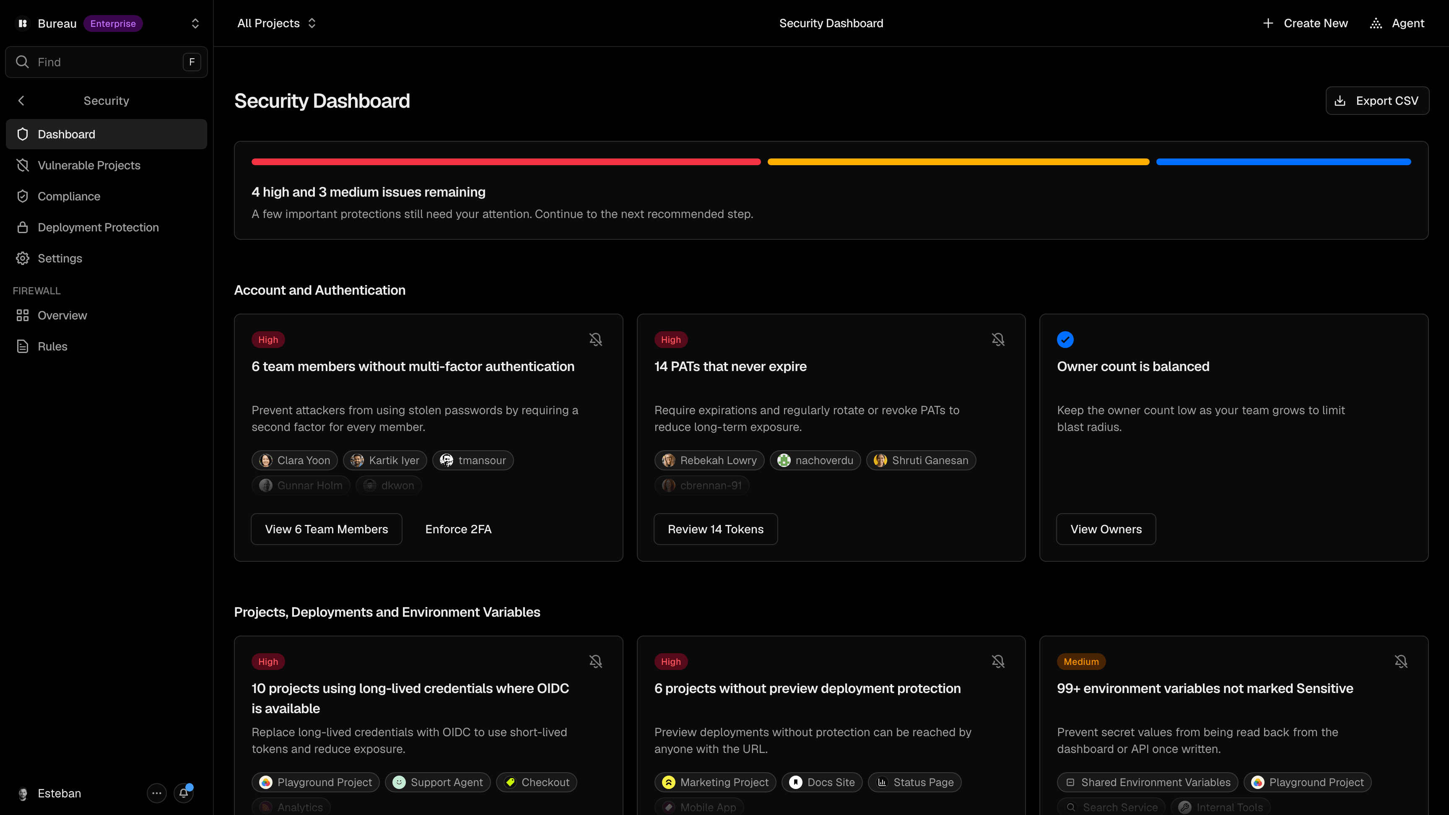Click the Security Dashboard title in top bar
The image size is (1449, 815).
pos(831,23)
